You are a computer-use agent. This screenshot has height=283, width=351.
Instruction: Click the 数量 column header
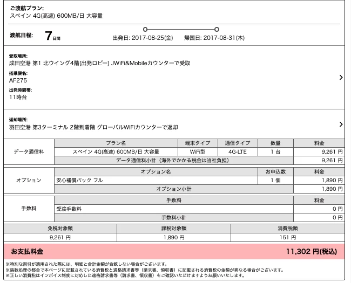[x=275, y=143]
